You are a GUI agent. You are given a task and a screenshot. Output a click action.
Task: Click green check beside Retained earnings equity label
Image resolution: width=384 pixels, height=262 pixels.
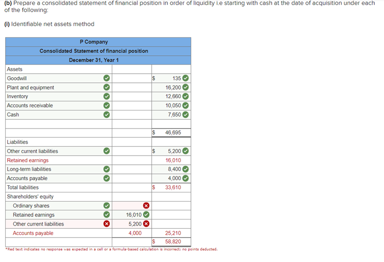[x=107, y=214]
